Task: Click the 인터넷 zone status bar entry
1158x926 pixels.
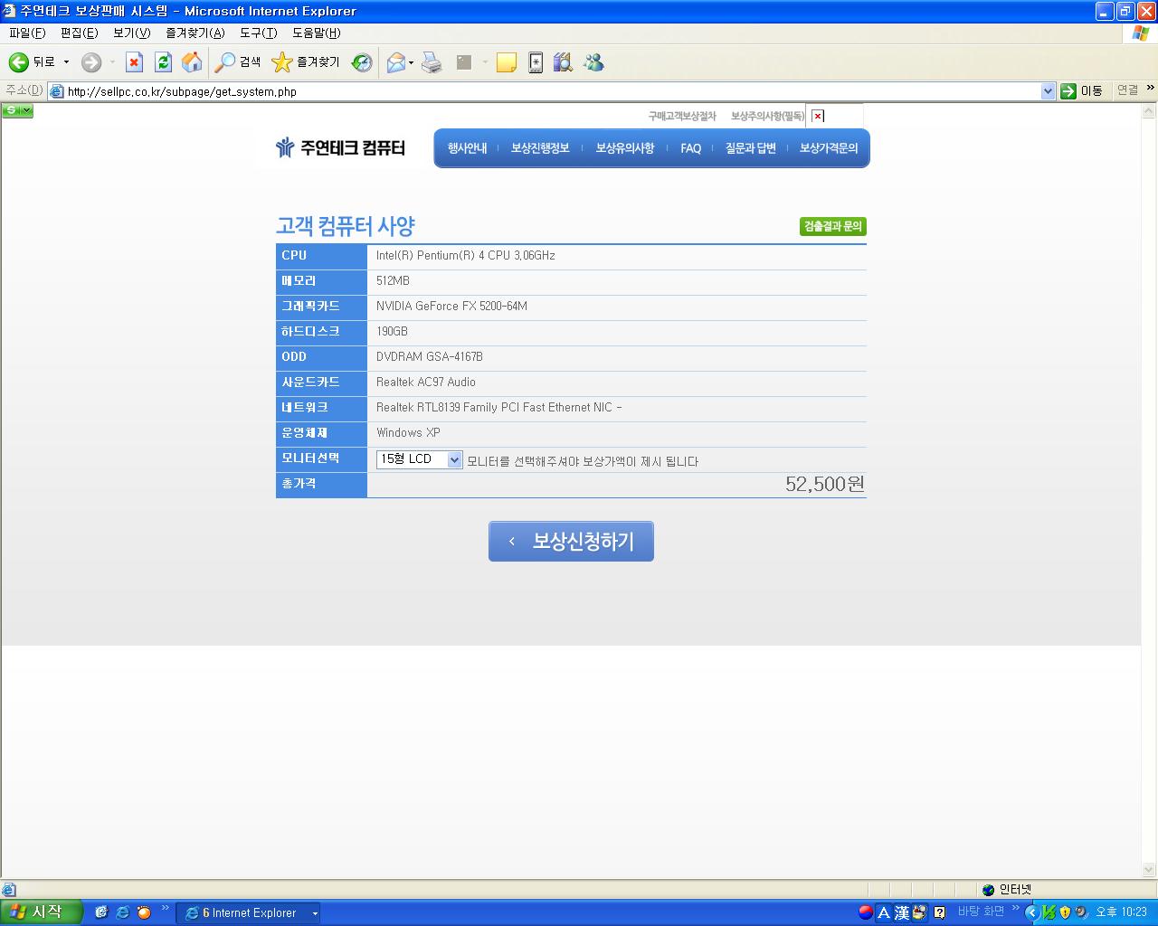Action: [1007, 890]
